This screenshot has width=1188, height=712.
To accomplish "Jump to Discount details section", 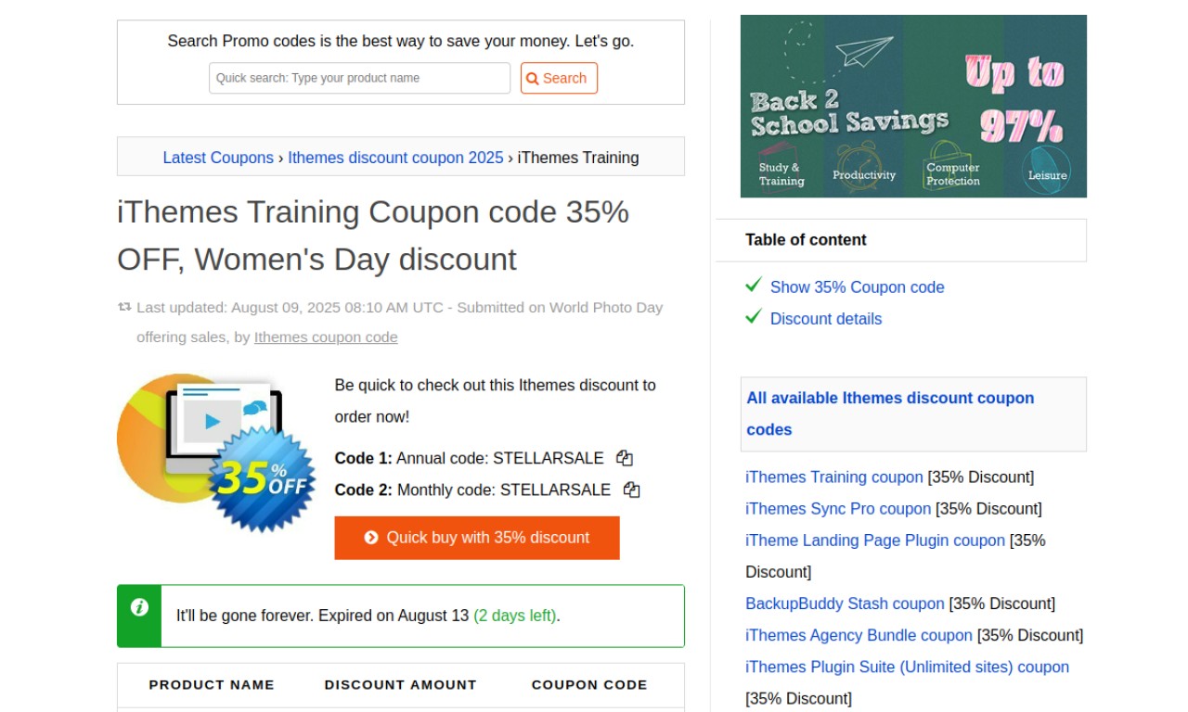I will click(826, 319).
